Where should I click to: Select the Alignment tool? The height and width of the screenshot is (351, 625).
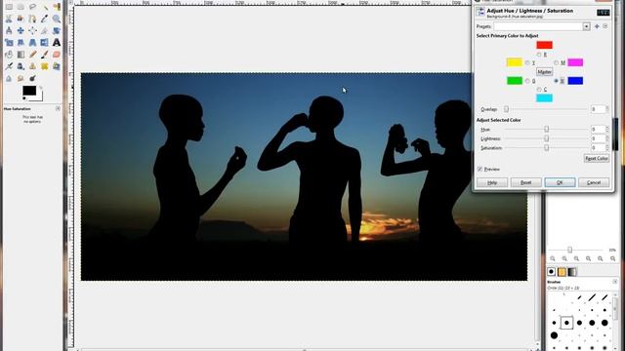[32, 30]
